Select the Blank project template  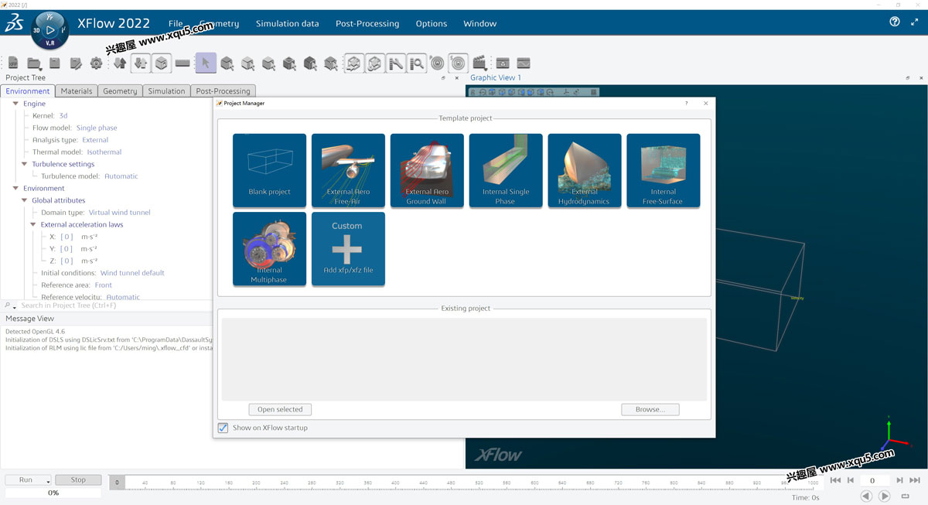269,170
